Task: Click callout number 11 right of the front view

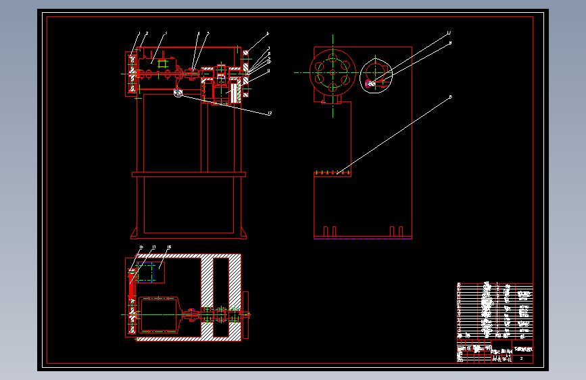Action: (268, 70)
